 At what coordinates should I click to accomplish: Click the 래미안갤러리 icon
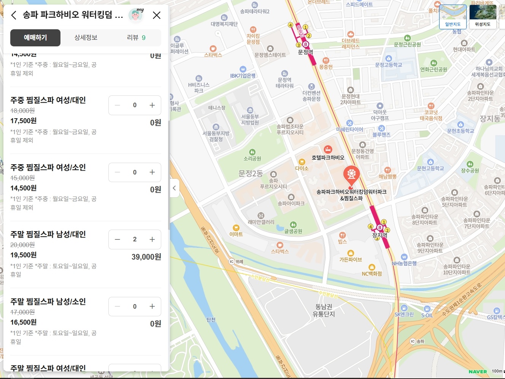261,216
